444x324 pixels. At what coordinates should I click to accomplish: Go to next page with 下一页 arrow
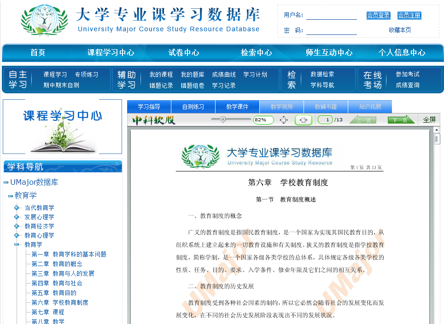point(397,120)
